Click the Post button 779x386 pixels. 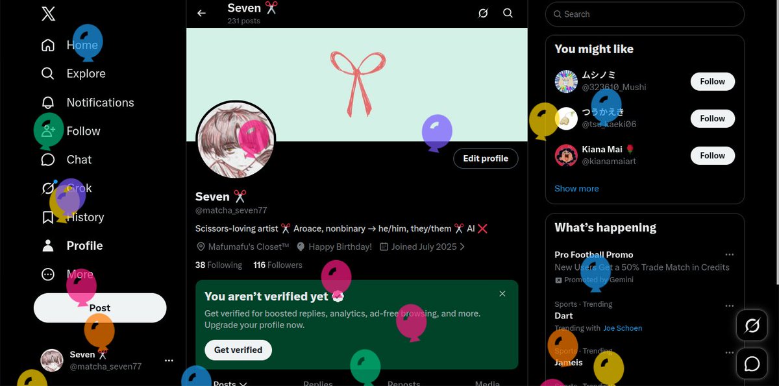[100, 308]
